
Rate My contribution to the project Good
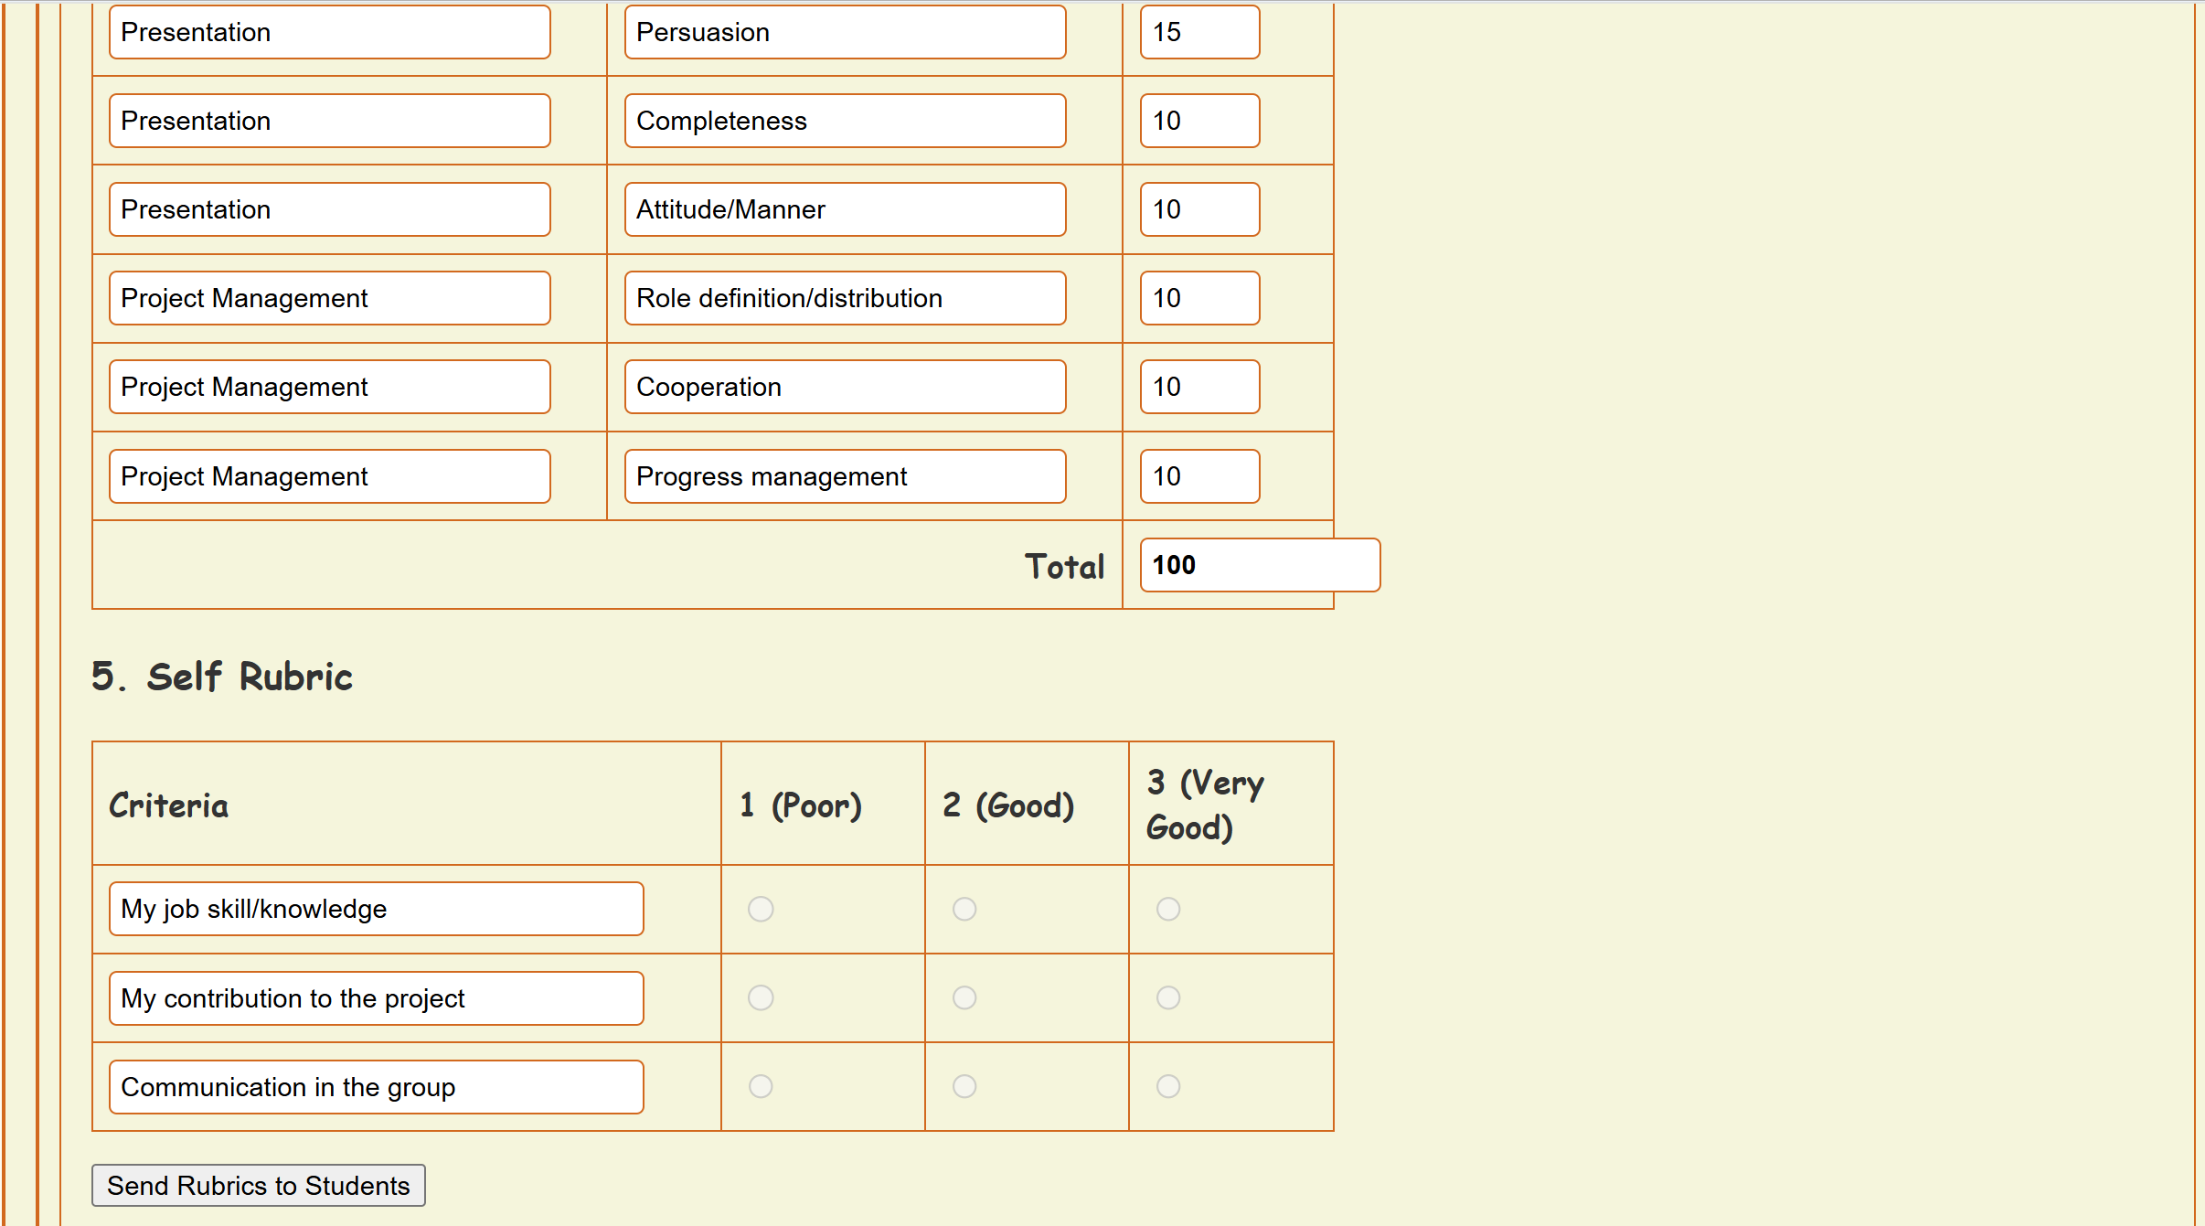point(964,997)
